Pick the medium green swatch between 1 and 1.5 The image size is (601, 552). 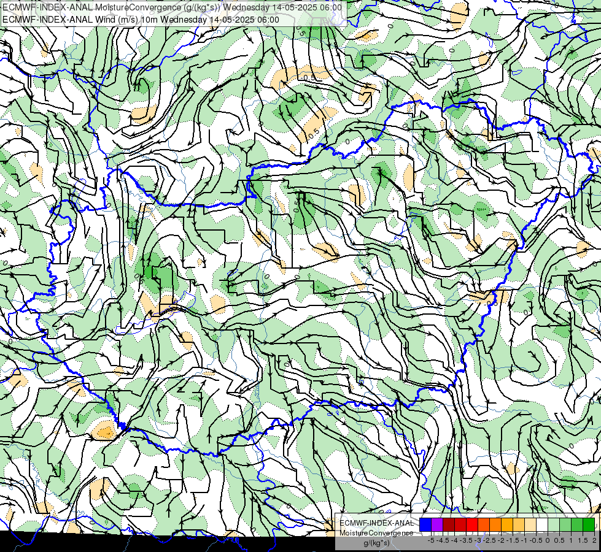click(577, 525)
